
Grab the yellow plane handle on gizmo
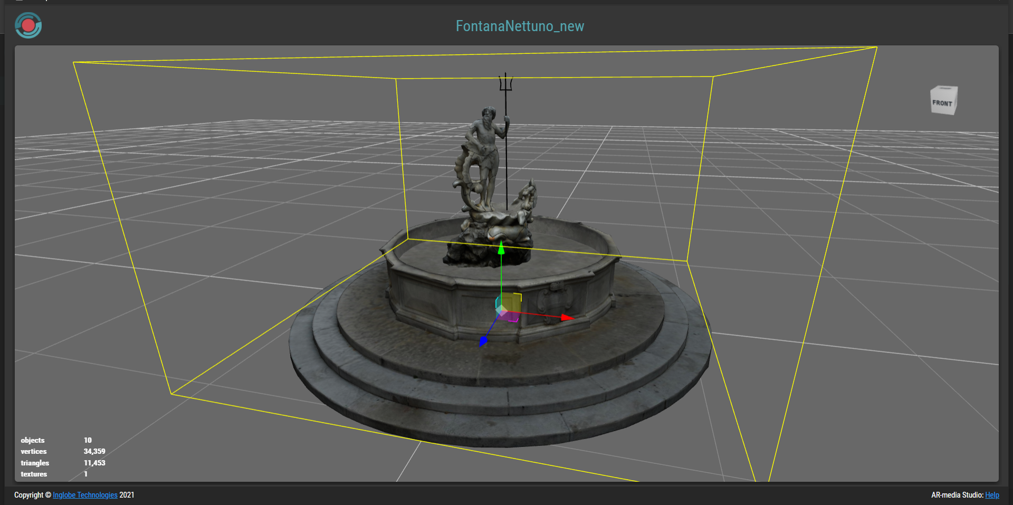coord(512,303)
